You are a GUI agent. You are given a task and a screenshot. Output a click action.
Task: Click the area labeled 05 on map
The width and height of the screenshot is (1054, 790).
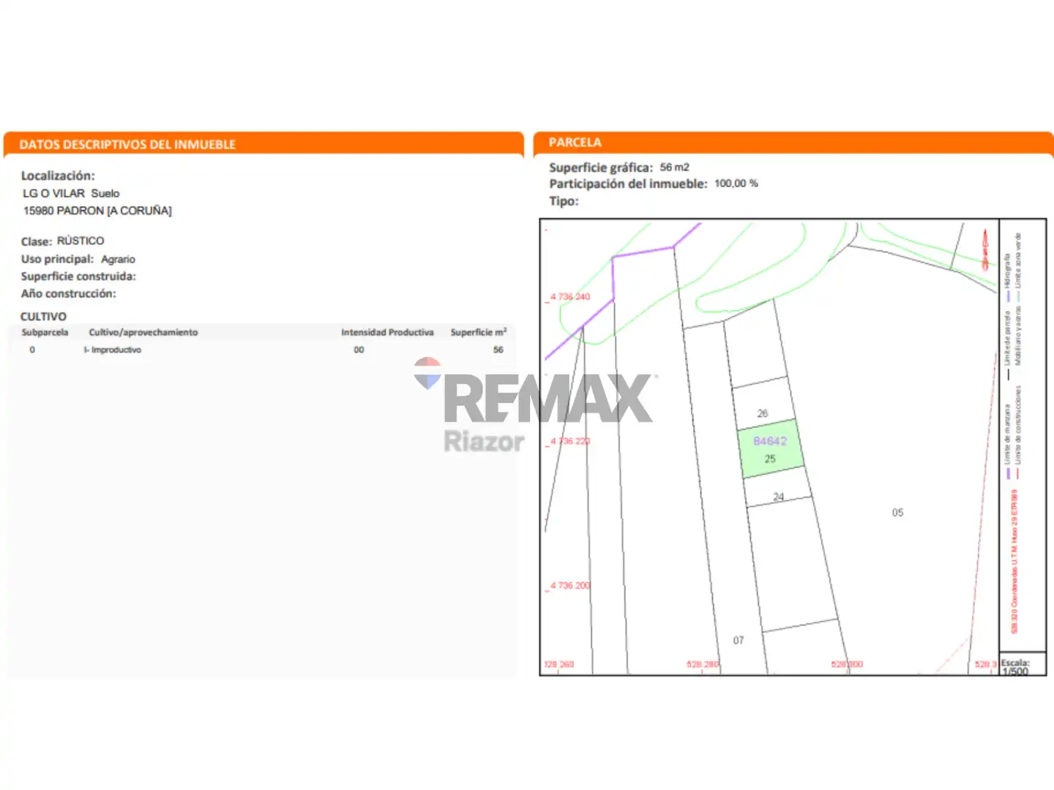click(x=898, y=513)
